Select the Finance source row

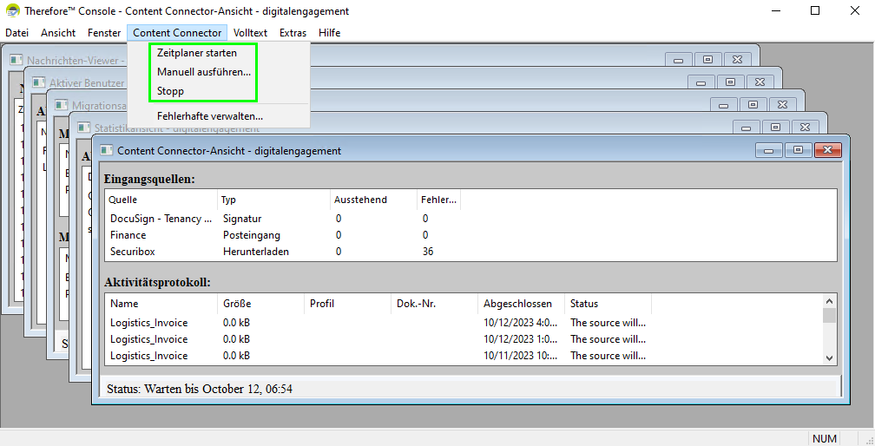(470, 235)
